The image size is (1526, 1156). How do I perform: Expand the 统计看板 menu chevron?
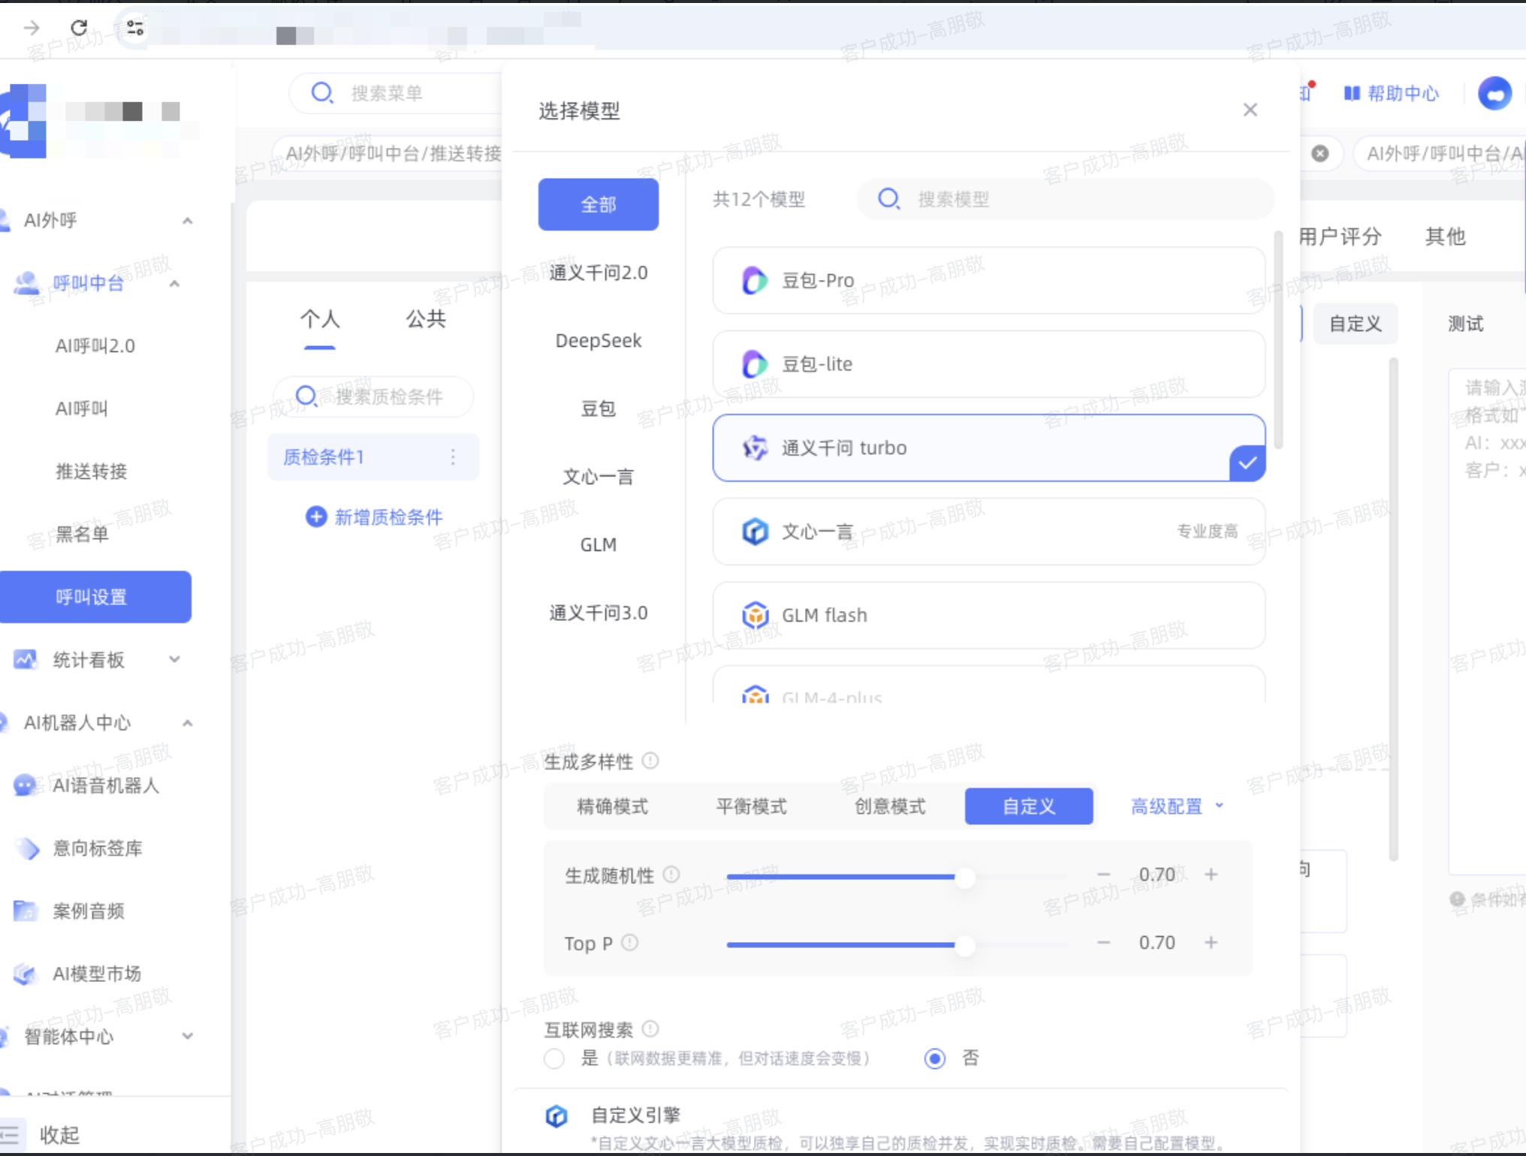click(x=174, y=660)
